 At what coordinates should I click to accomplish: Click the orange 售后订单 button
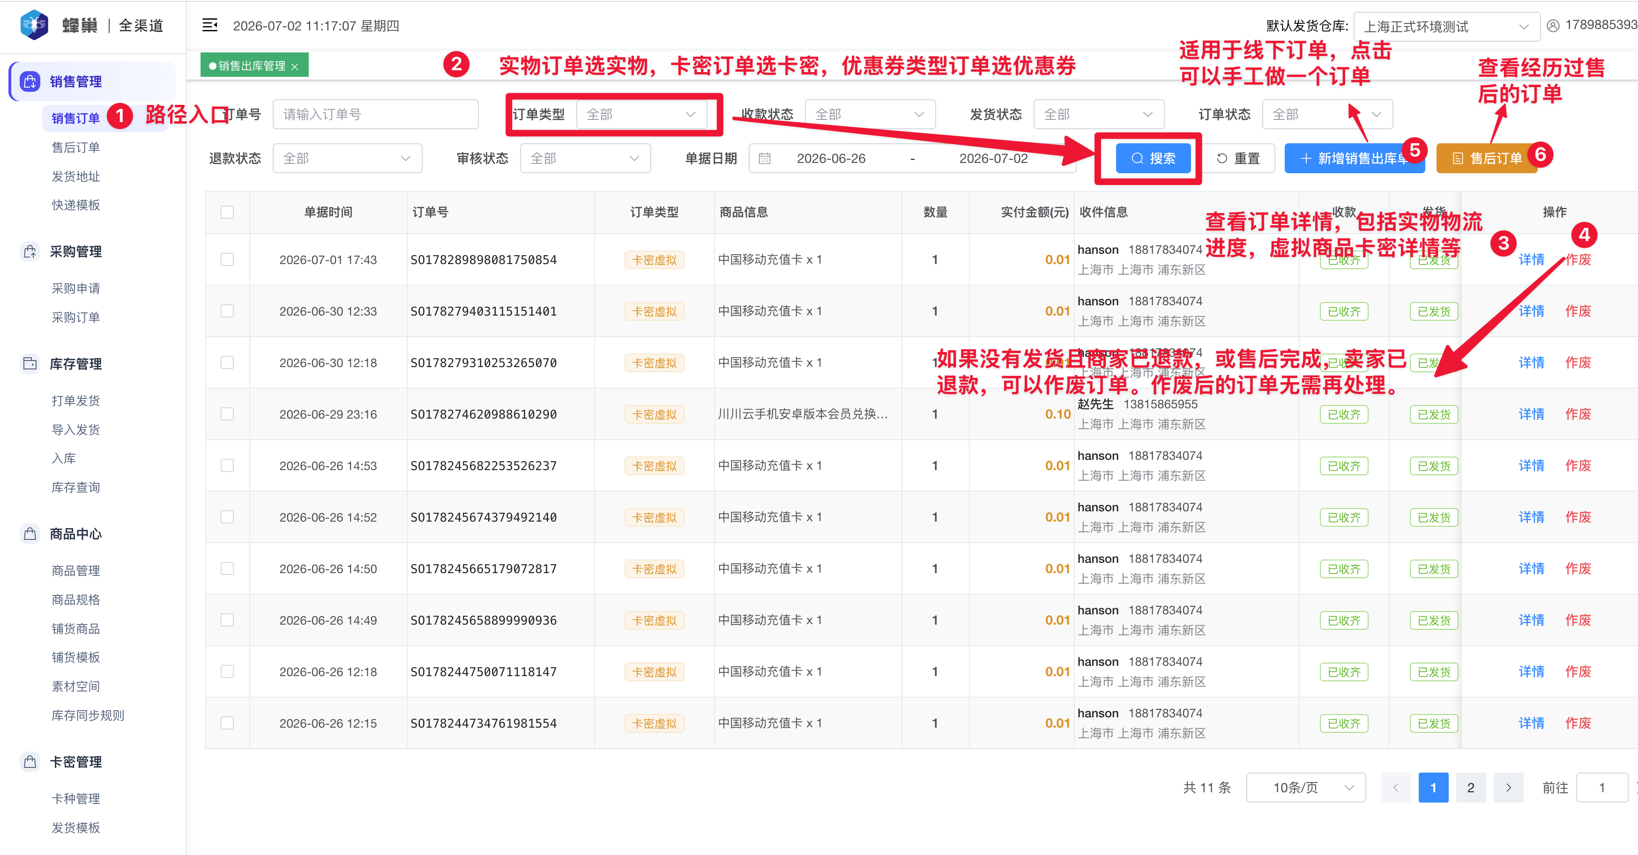click(1487, 158)
